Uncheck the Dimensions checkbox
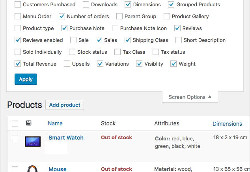 128,5
